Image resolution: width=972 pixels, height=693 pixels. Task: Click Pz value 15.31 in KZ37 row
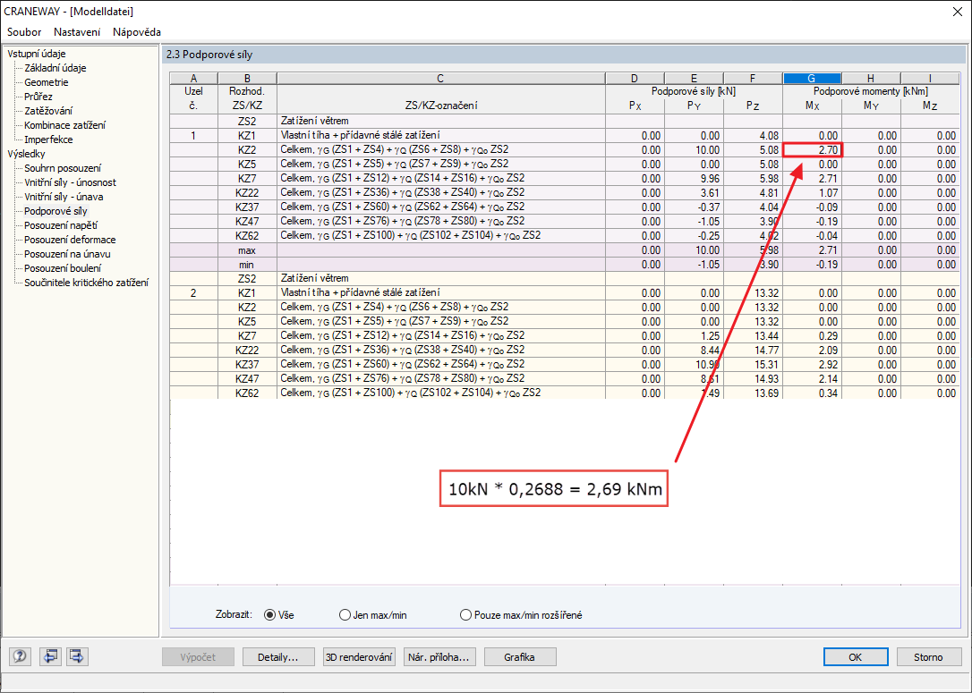(754, 364)
